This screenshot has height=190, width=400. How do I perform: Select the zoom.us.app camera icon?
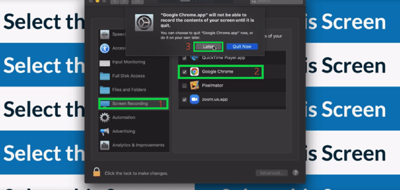(x=194, y=99)
